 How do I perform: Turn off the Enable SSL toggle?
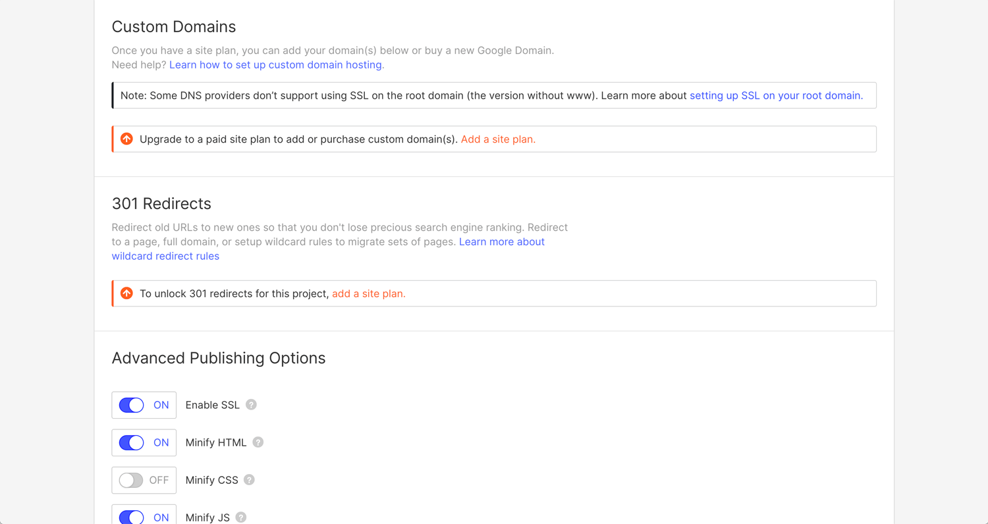pos(144,405)
